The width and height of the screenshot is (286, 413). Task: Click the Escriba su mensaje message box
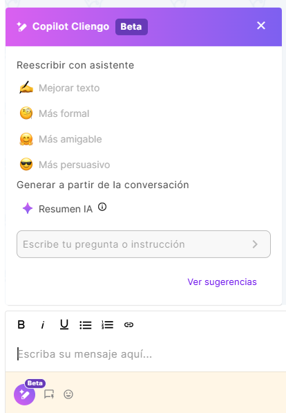coord(144,354)
